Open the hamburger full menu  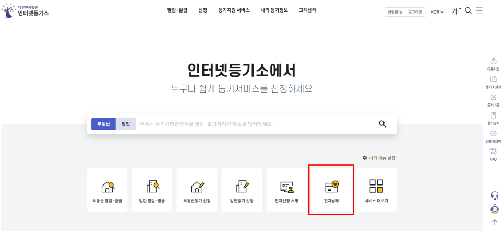pyautogui.click(x=479, y=10)
